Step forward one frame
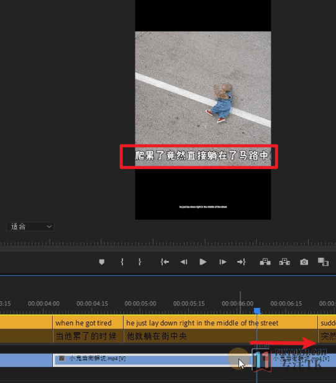Viewport: 336px width, 383px height. click(x=222, y=262)
